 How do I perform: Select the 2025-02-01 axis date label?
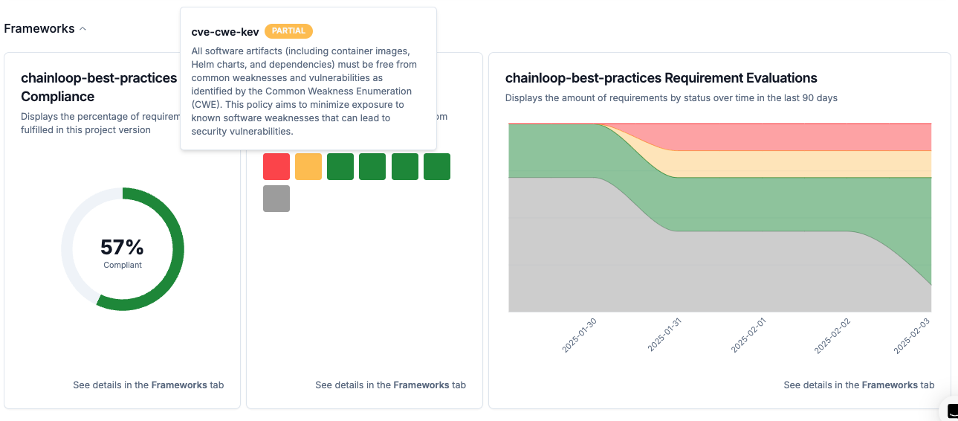(x=748, y=335)
